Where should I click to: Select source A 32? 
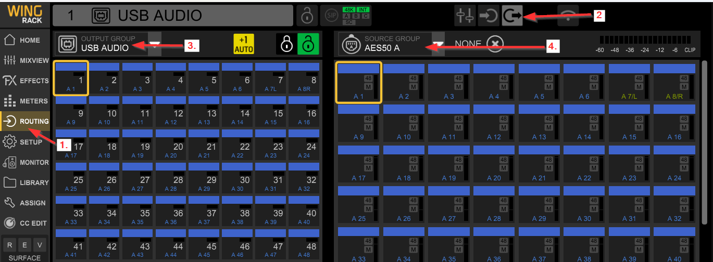pyautogui.click(x=674, y=204)
